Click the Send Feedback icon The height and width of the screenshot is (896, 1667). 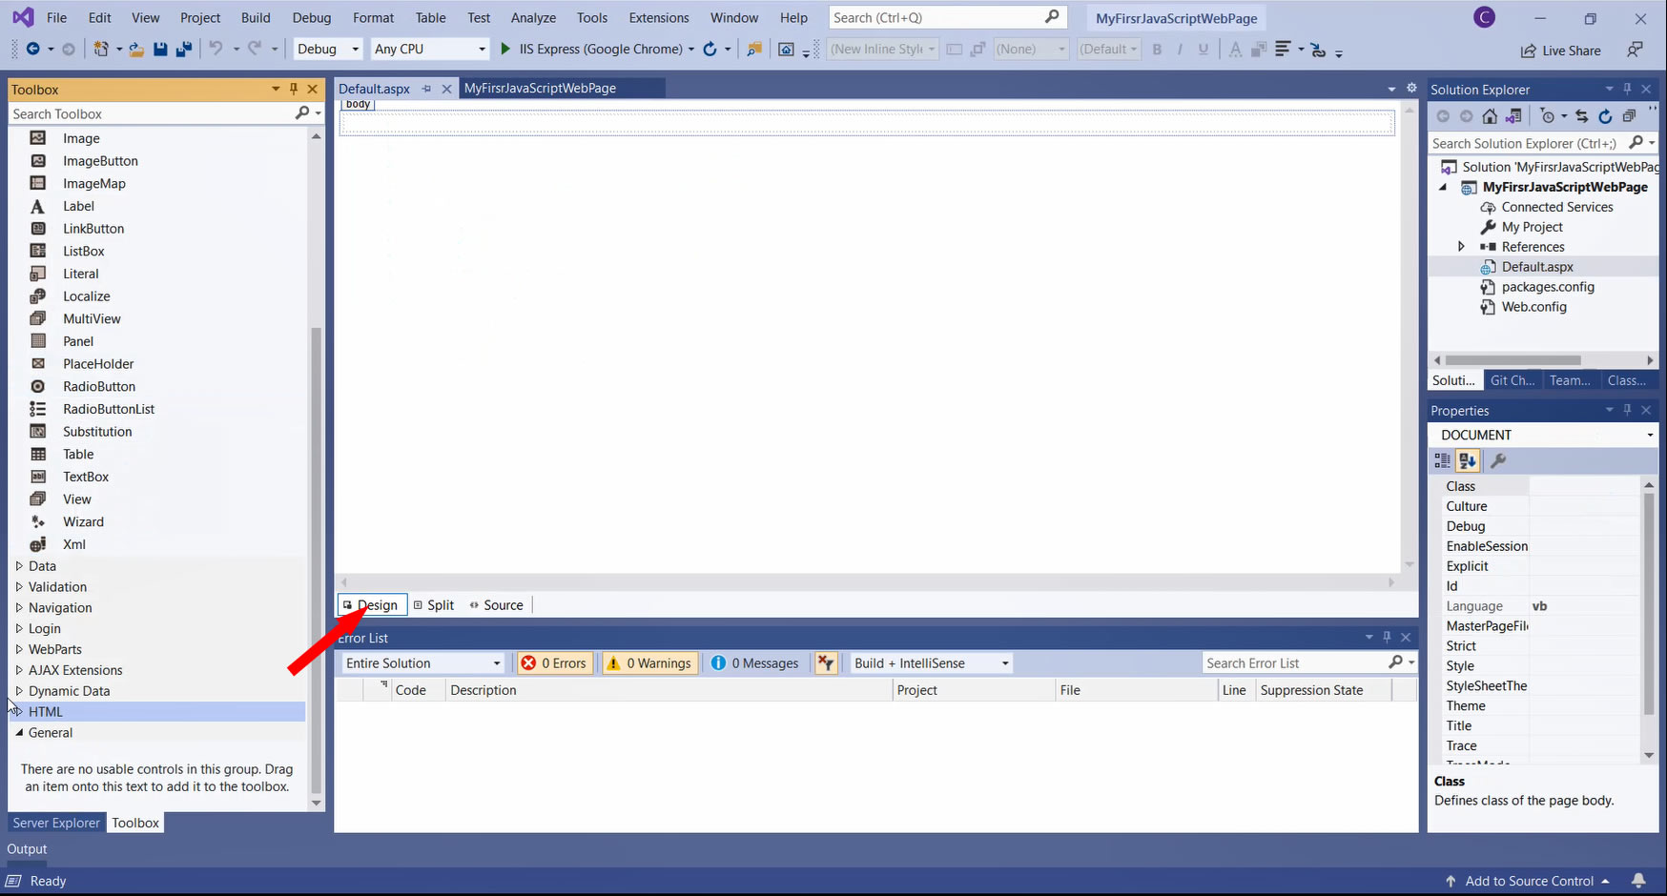pos(1635,50)
